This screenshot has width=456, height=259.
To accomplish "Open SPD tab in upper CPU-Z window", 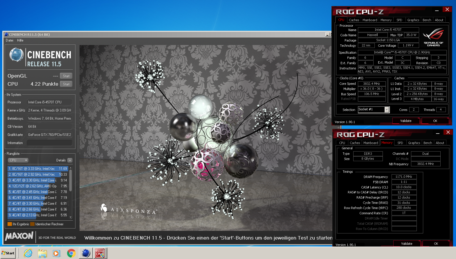I will tap(399, 20).
